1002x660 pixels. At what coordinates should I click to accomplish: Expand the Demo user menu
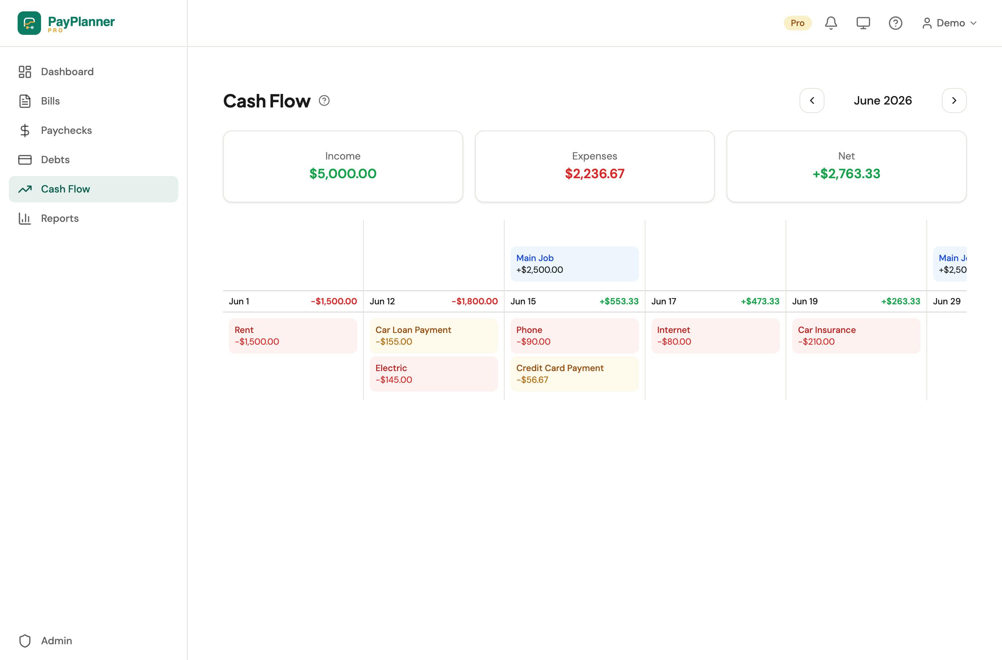pyautogui.click(x=950, y=23)
